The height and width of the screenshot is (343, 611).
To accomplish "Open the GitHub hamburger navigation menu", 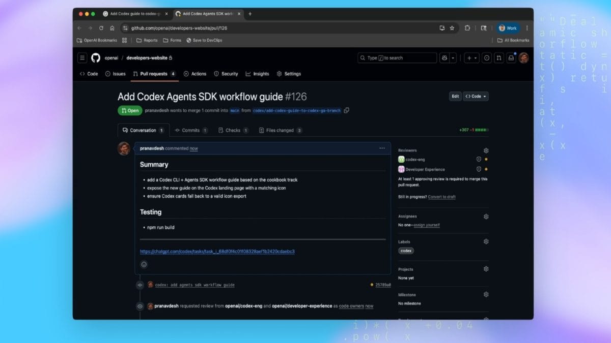I will tap(82, 58).
